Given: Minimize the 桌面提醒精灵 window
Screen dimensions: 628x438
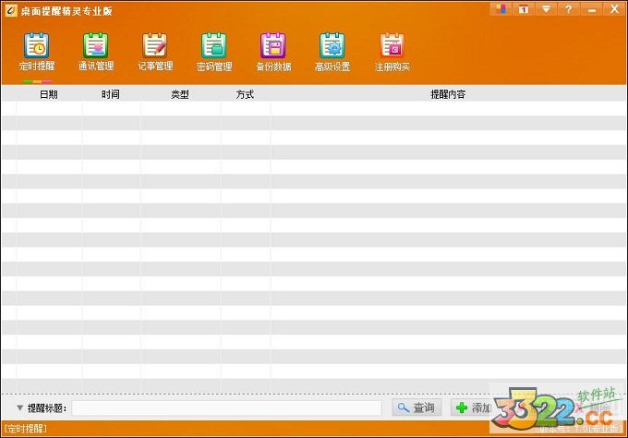Looking at the screenshot, I should pos(592,9).
